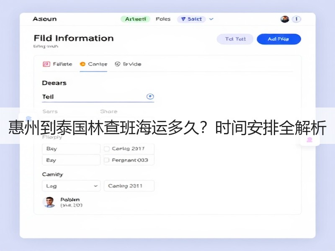Click the first Bay input box

(x=71, y=149)
